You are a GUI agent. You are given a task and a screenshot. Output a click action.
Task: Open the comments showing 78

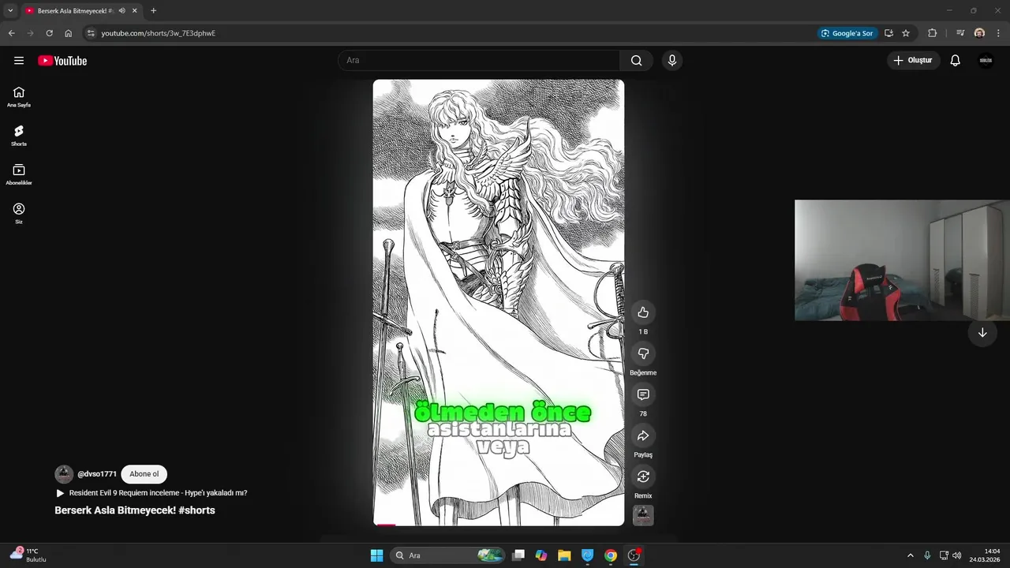(643, 394)
